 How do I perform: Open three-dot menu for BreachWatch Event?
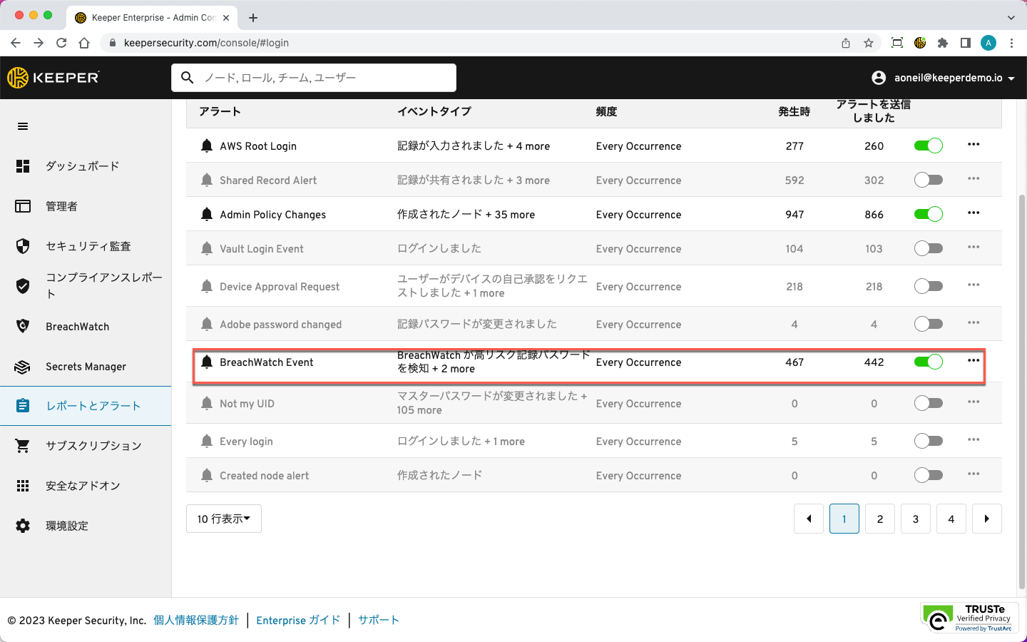[974, 361]
